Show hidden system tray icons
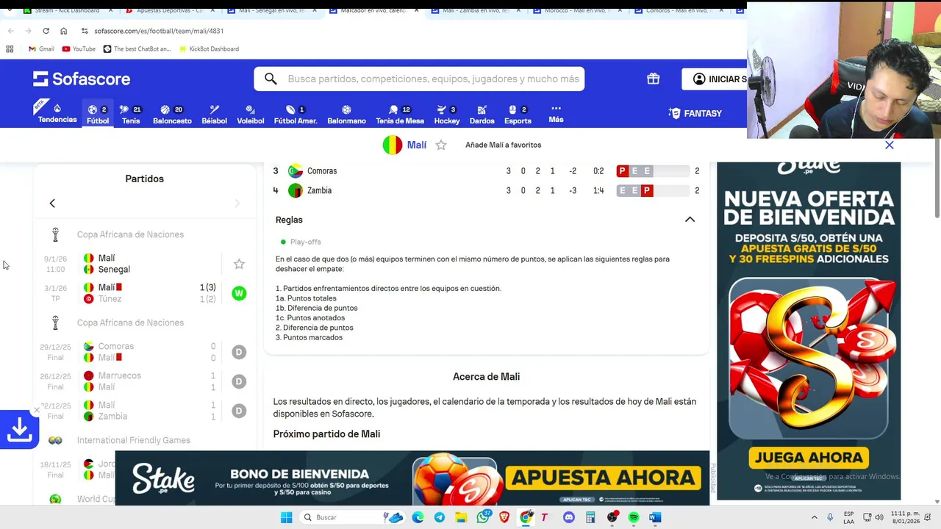This screenshot has height=529, width=941. coord(814,517)
